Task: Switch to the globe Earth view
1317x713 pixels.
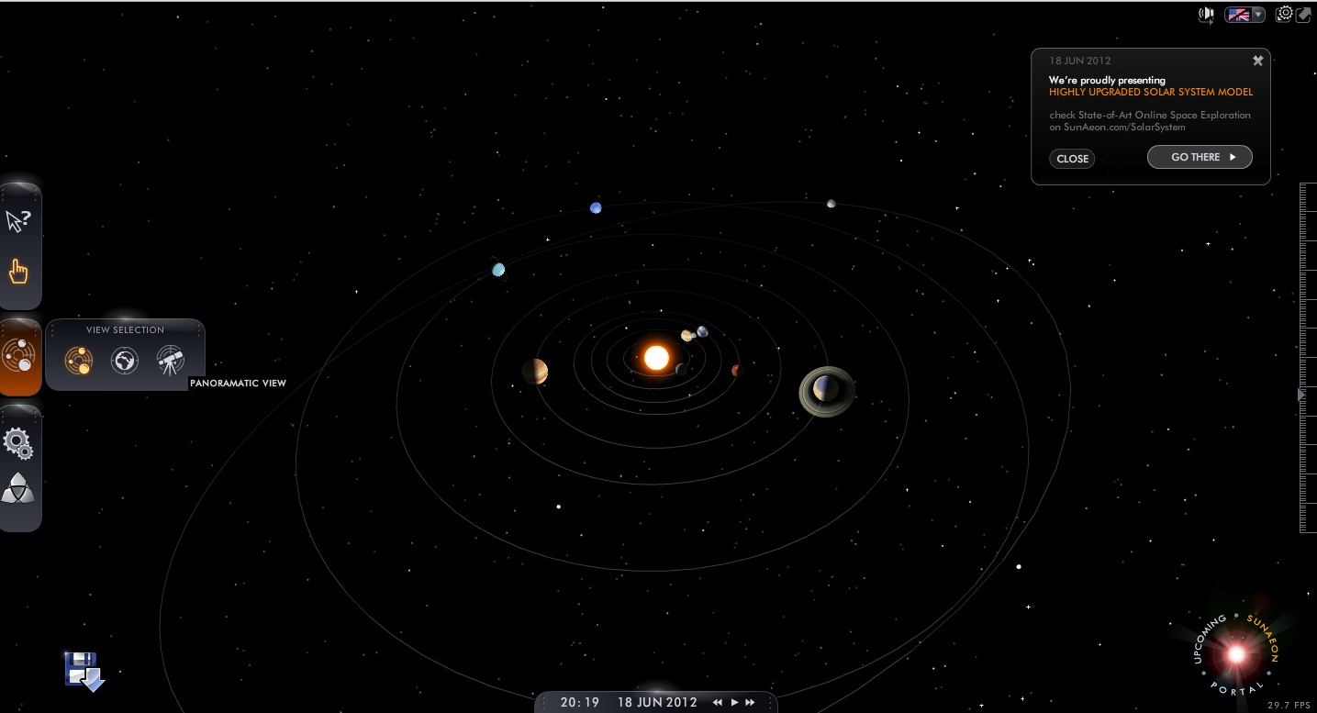Action: tap(125, 361)
